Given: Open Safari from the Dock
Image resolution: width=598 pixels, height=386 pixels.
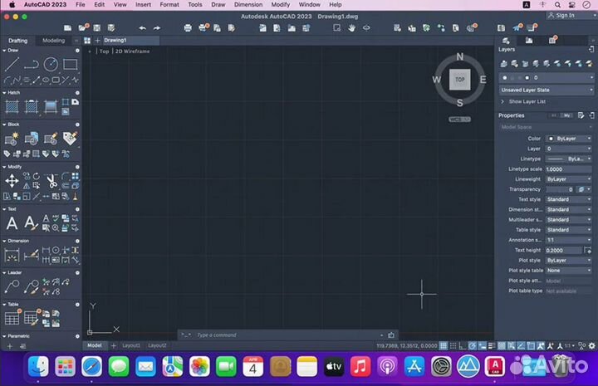Looking at the screenshot, I should pos(91,366).
